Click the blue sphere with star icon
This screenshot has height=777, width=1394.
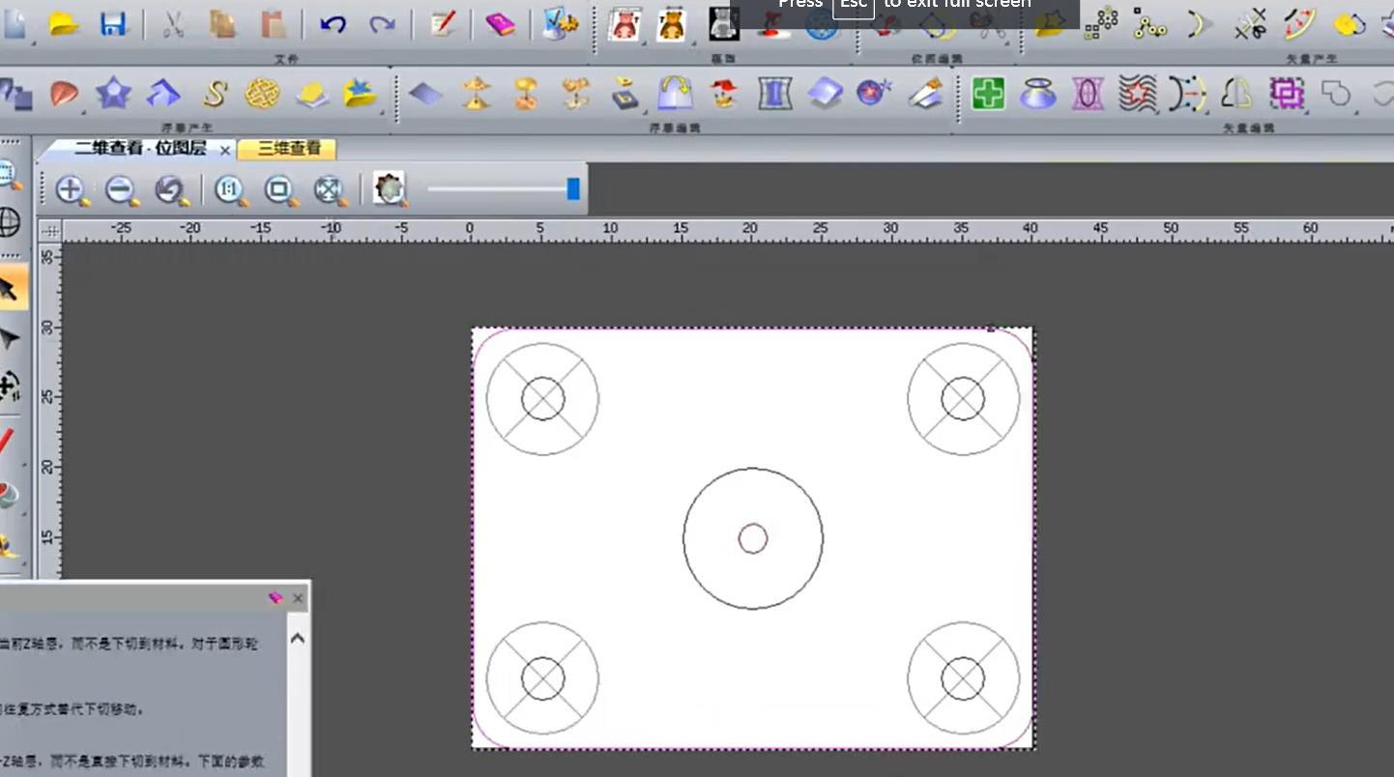pos(874,94)
